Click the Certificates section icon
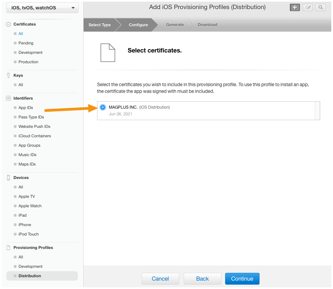 pos(8,24)
